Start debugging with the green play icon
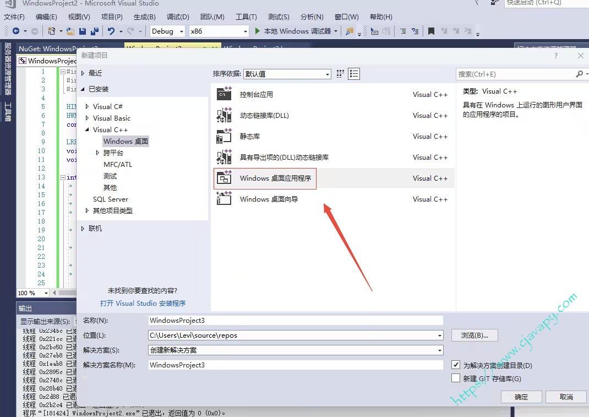The image size is (589, 417). coord(257,31)
